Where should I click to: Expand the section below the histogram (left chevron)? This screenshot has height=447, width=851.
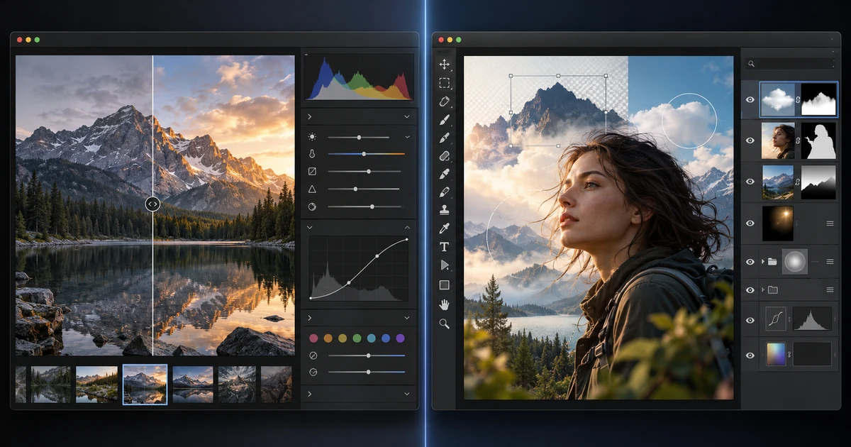310,116
